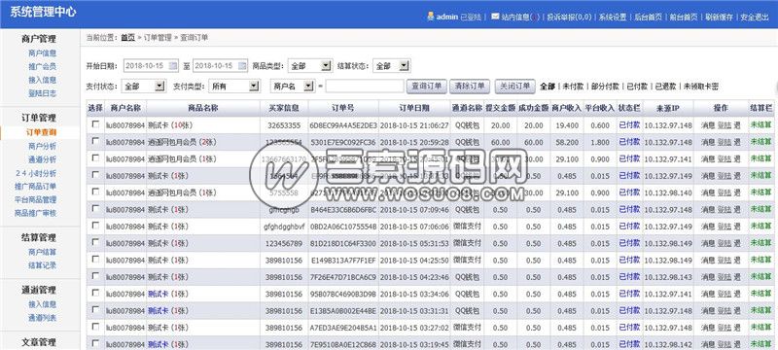Expand the 支付状态 dropdown
The width and height of the screenshot is (778, 350).
[x=143, y=86]
